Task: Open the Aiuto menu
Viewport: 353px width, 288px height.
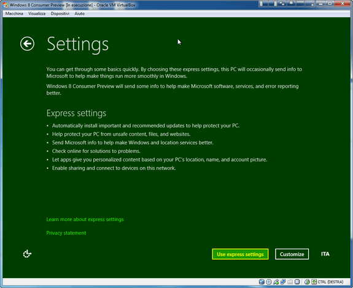Action: point(79,14)
